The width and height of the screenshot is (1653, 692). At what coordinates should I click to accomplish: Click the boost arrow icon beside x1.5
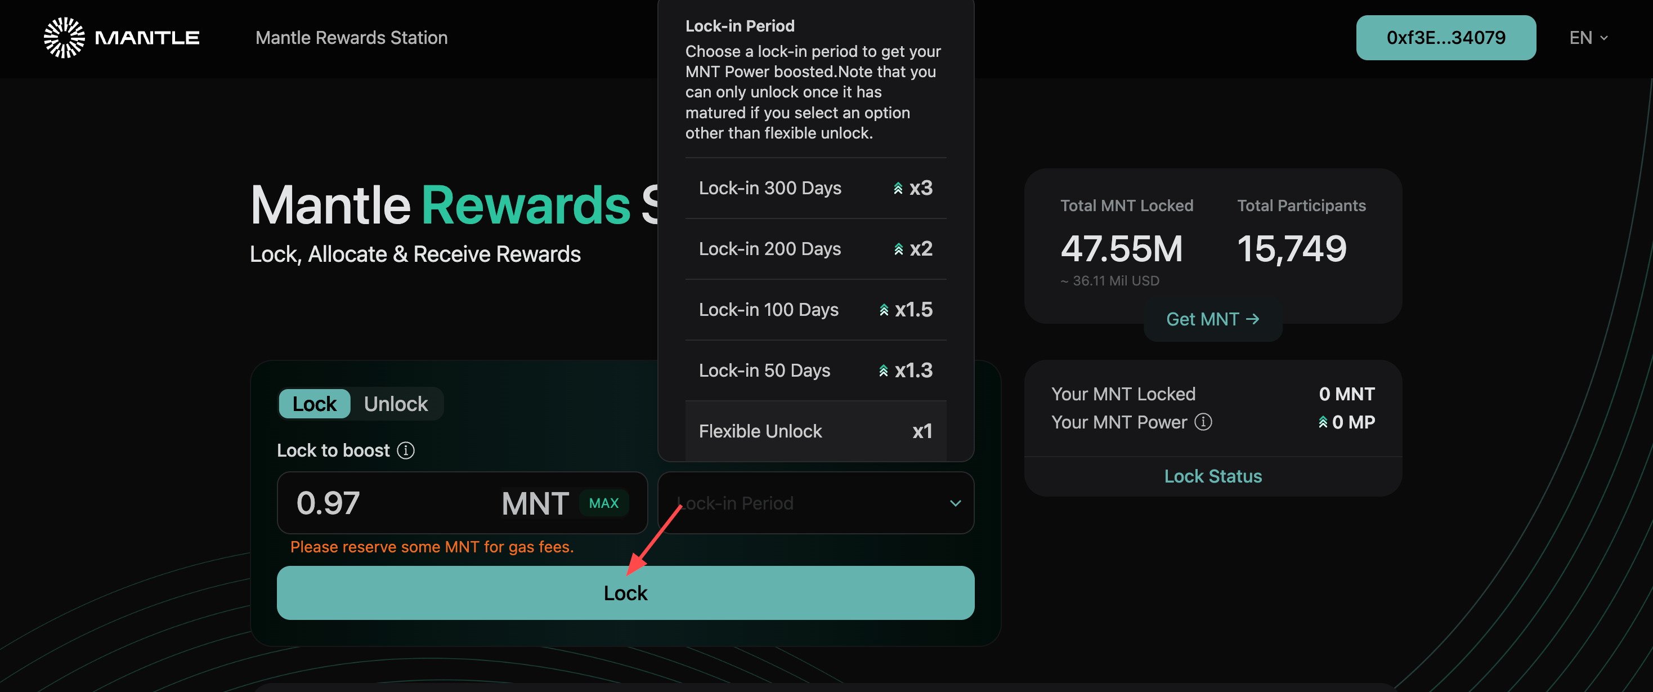tap(884, 310)
